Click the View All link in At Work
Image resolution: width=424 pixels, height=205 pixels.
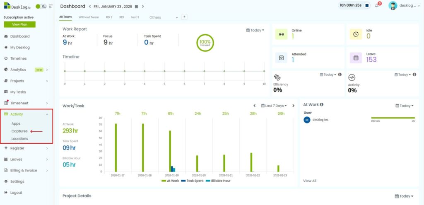(x=309, y=181)
